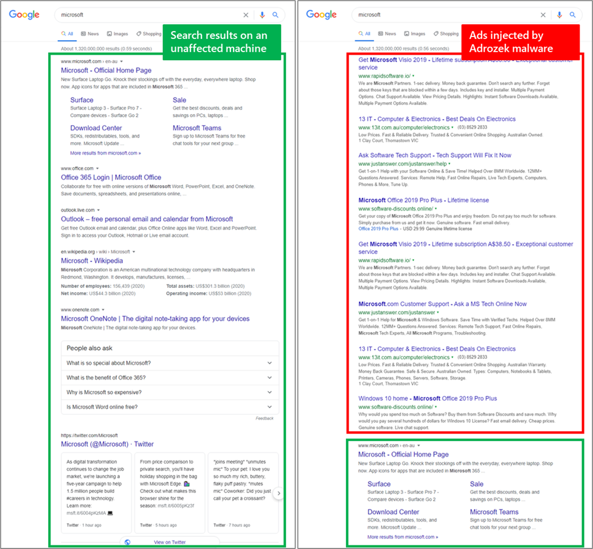
Task: Click the microphone icon in the left search bar
Action: point(262,15)
